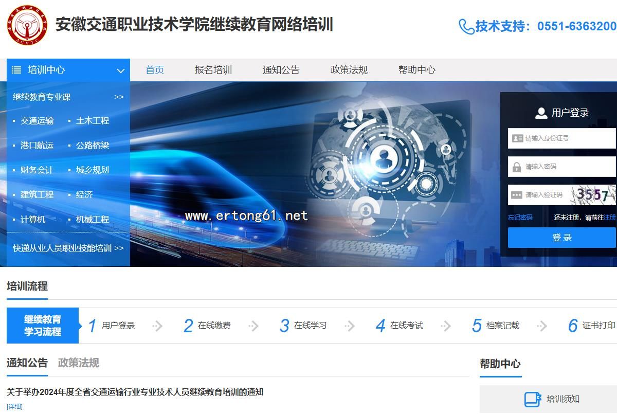Click the training center list icon
The image size is (617, 414).
point(16,70)
